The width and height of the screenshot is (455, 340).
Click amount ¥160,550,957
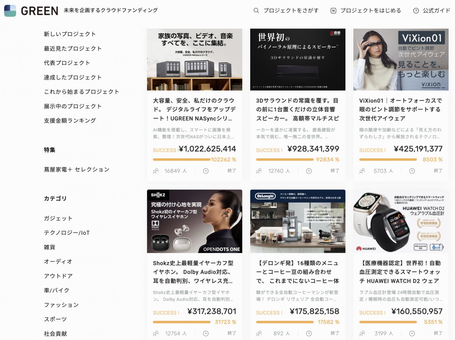pyautogui.click(x=417, y=312)
